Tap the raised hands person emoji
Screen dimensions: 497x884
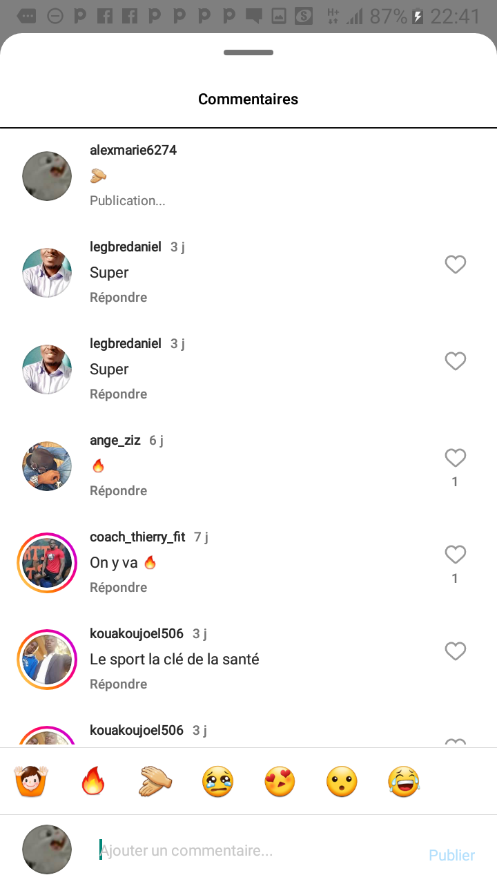[x=32, y=782]
